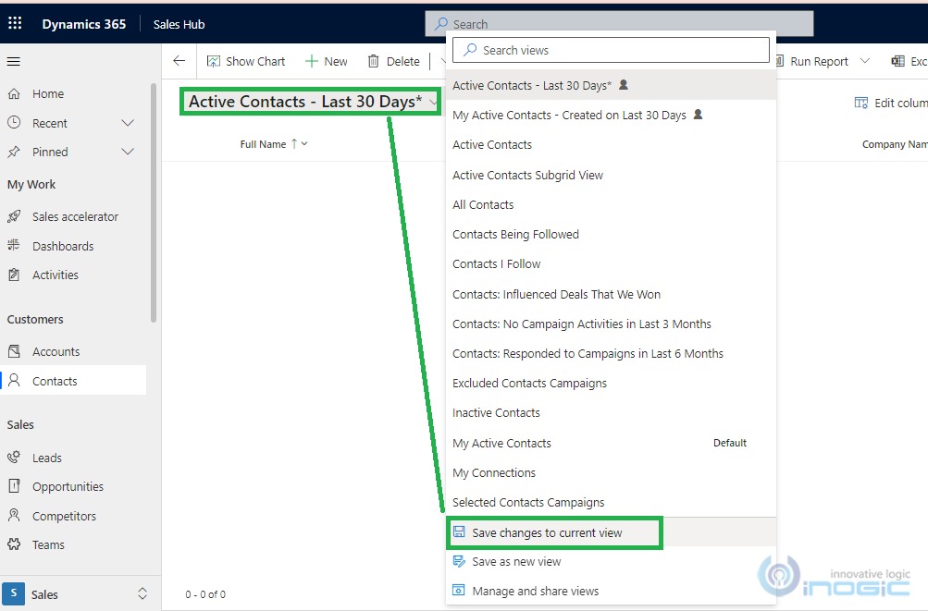This screenshot has height=611, width=928.
Task: Open the Dynamics 365 app launcher grid
Action: point(15,24)
